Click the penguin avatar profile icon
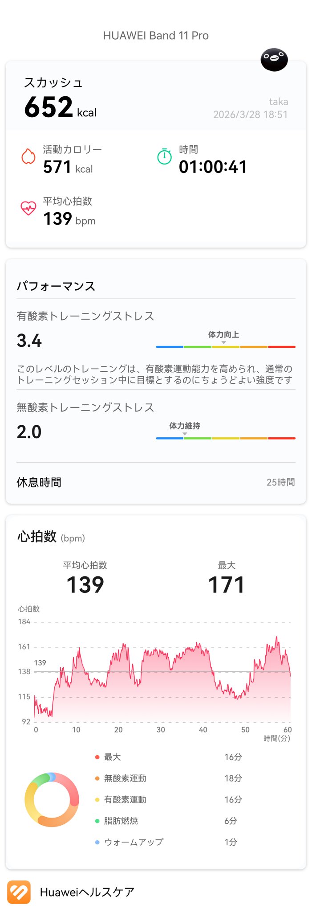This screenshot has height=913, width=312. click(x=274, y=60)
